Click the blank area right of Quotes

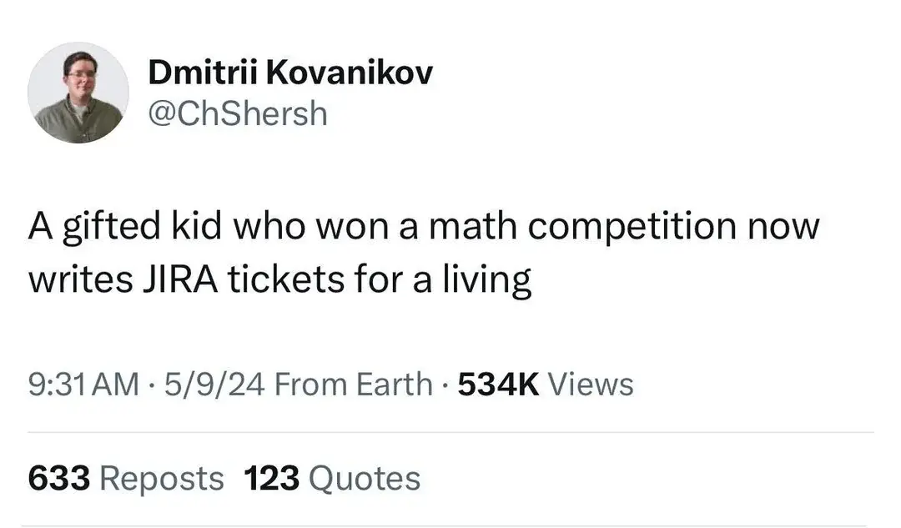[647, 479]
